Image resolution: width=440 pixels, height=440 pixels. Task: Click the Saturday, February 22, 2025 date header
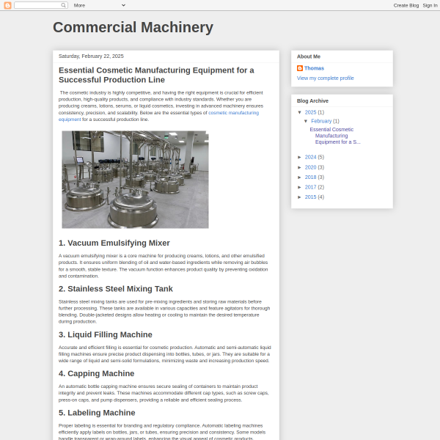(x=91, y=56)
